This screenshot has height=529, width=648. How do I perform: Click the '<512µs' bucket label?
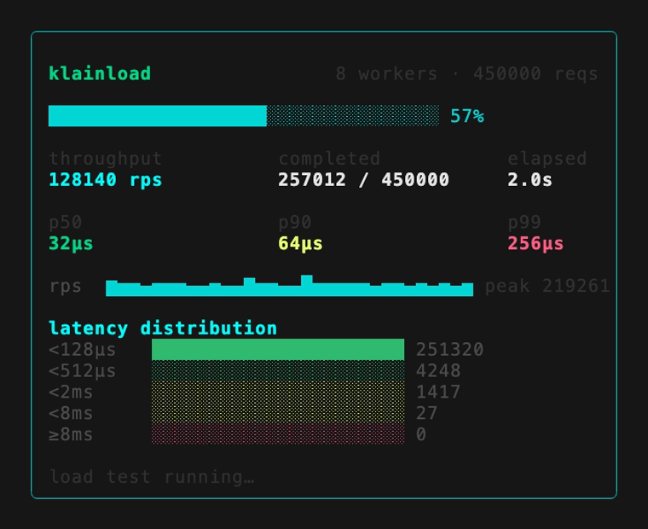(x=82, y=370)
